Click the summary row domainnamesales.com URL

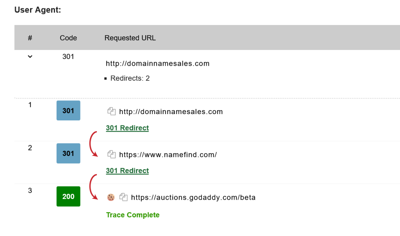158,63
